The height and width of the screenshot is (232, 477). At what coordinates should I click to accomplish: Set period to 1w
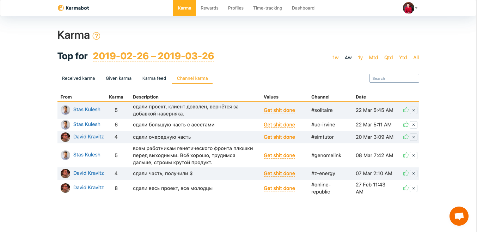(336, 58)
